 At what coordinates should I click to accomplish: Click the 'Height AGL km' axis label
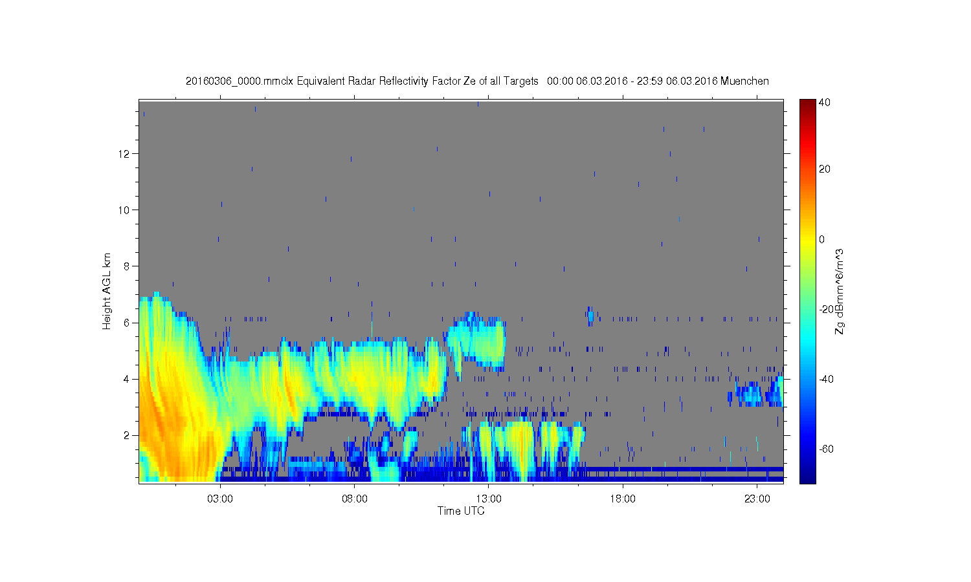click(107, 291)
